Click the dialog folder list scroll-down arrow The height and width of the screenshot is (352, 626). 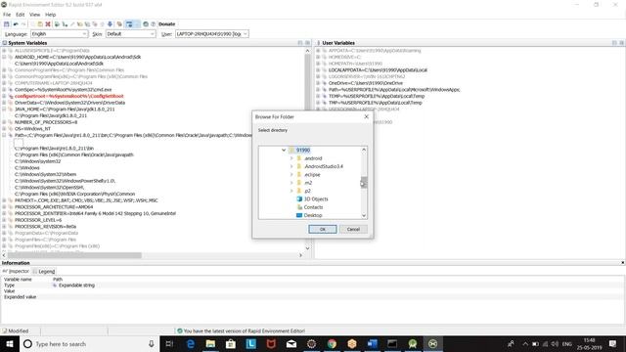(x=364, y=215)
